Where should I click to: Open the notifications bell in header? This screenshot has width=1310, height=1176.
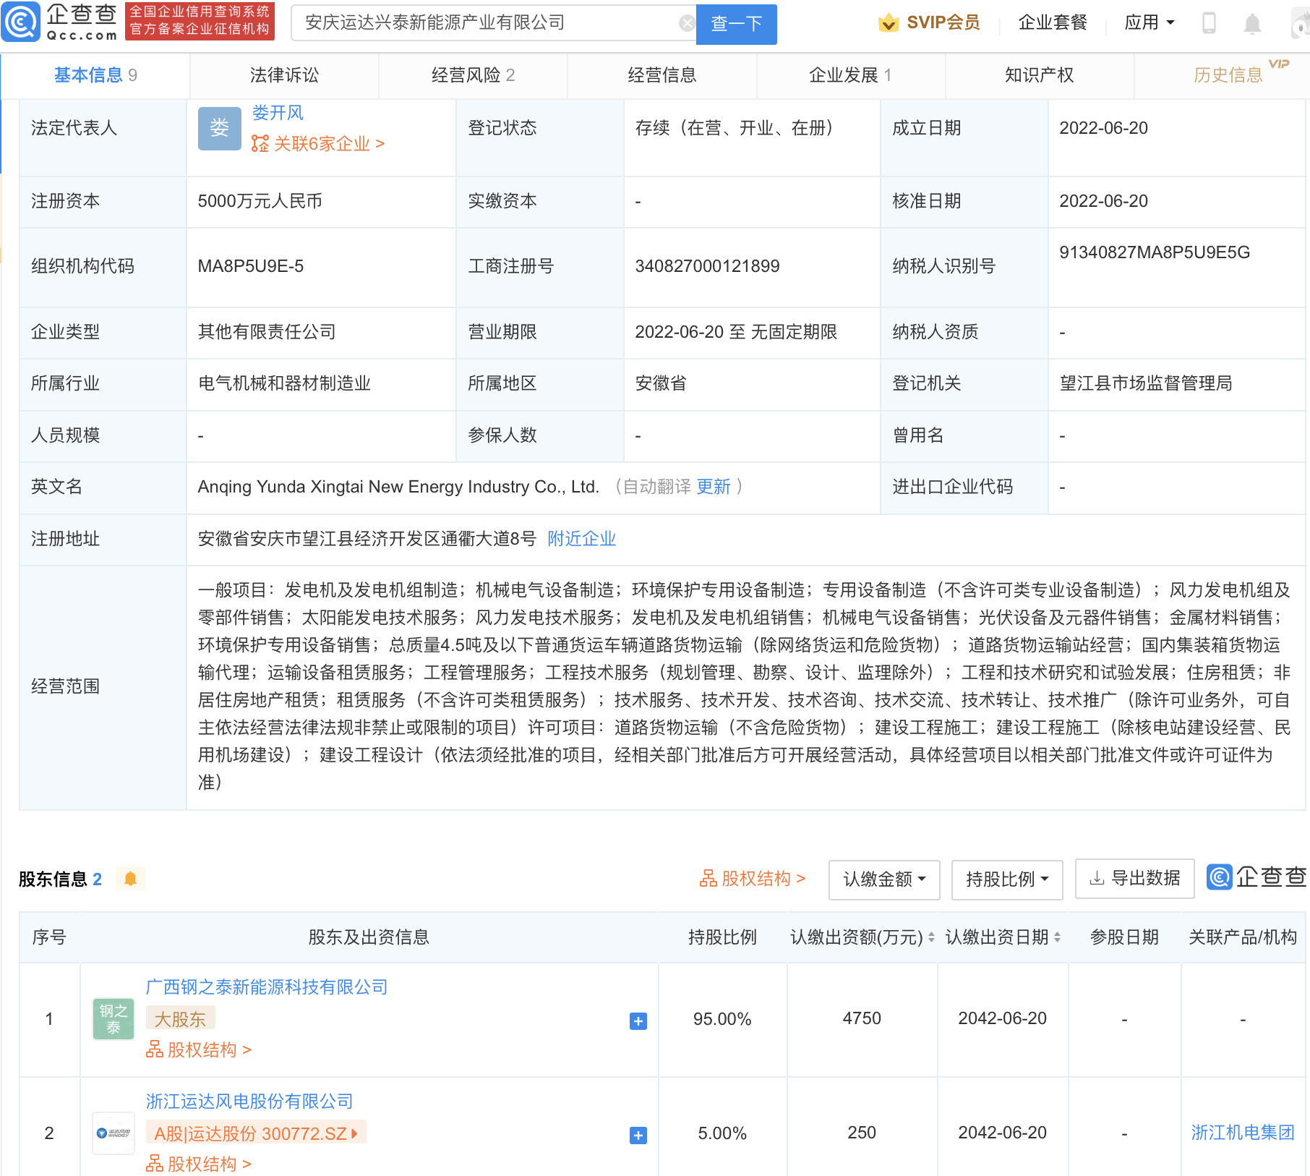[1252, 24]
